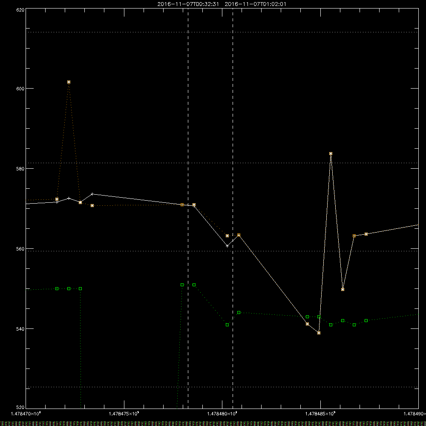The image size is (426, 426).
Task: Select the y-axis label 580
Action: (20, 169)
